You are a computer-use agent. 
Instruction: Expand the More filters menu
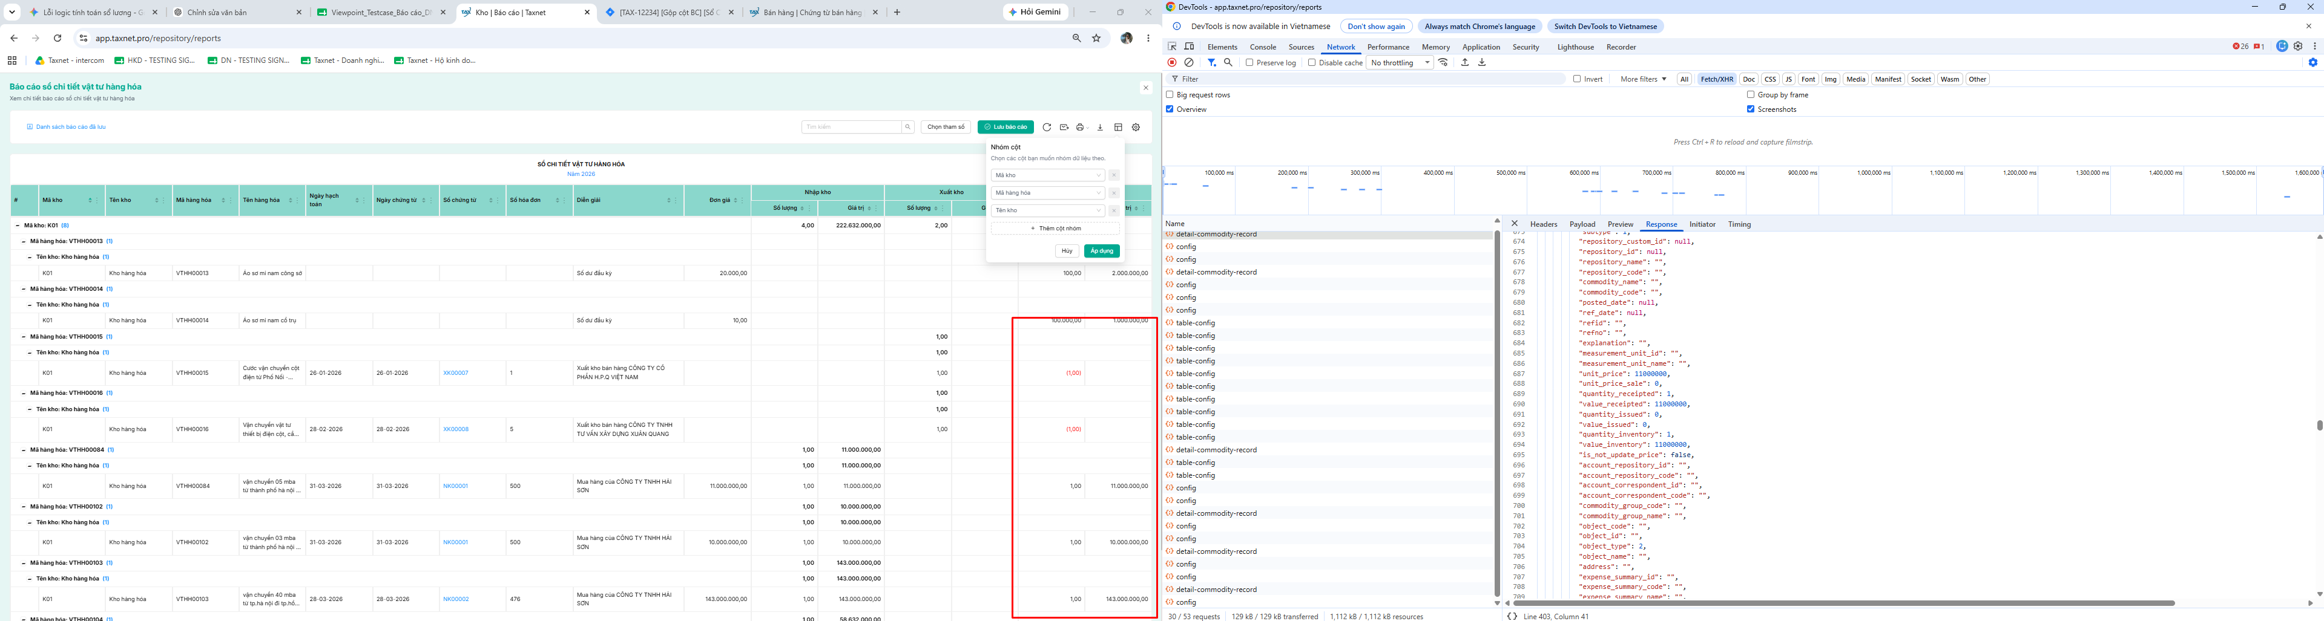pos(1643,79)
